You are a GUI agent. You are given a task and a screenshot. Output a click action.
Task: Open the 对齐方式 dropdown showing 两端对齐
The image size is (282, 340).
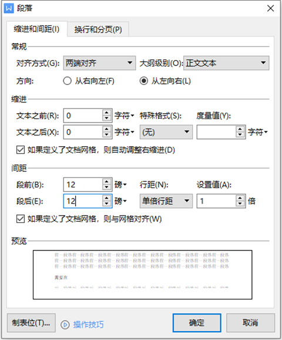click(99, 63)
